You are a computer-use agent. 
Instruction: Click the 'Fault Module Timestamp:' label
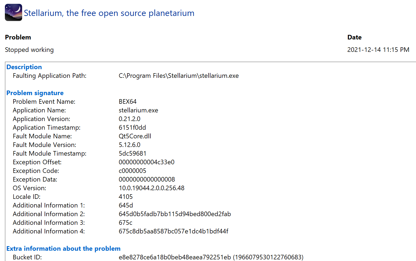(x=49, y=153)
